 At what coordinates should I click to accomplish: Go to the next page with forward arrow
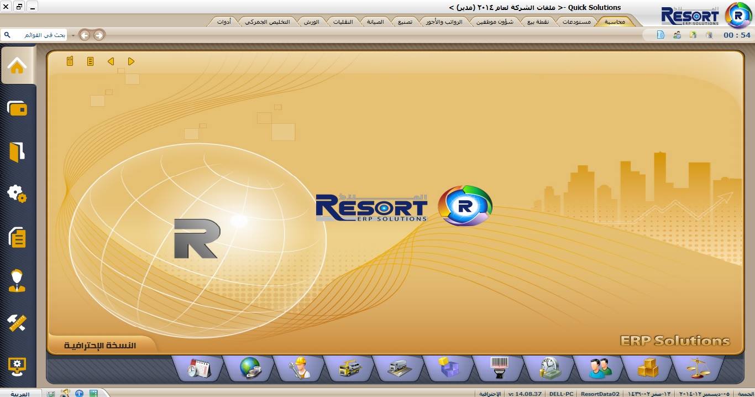coord(98,35)
